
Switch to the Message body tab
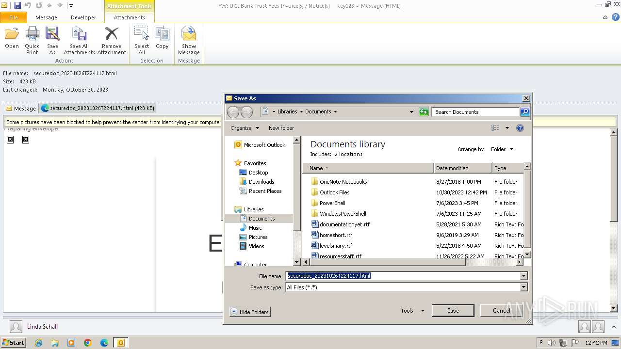pos(21,109)
